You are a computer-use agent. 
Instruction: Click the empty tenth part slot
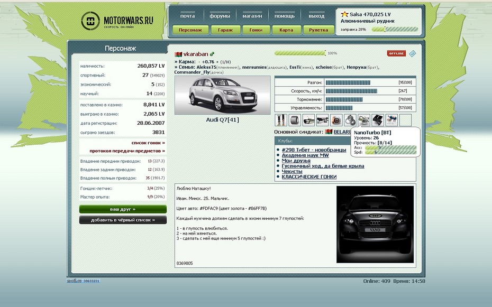point(405,120)
